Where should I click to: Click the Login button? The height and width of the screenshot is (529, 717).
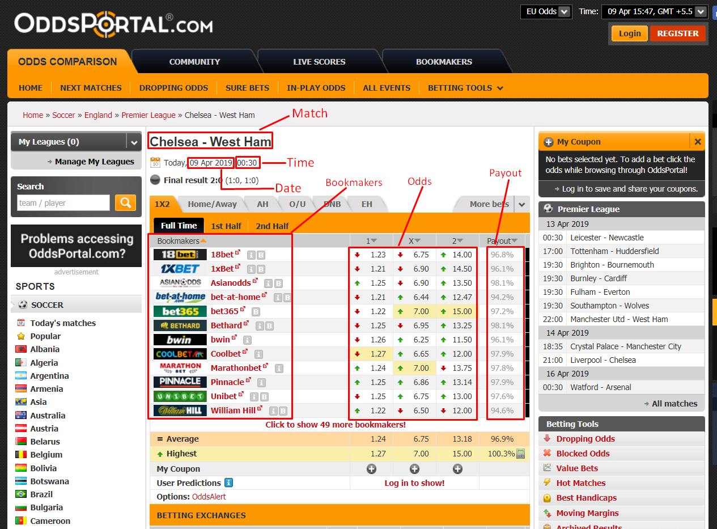630,33
